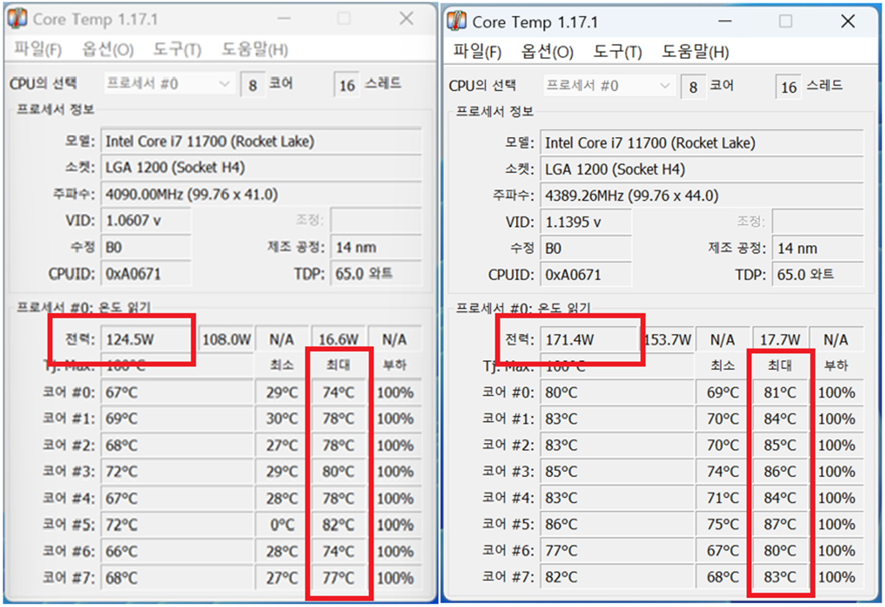Screen dimensions: 885x607
Task: Click 코어 #0 temperature 80°C, right window
Action: click(x=617, y=392)
